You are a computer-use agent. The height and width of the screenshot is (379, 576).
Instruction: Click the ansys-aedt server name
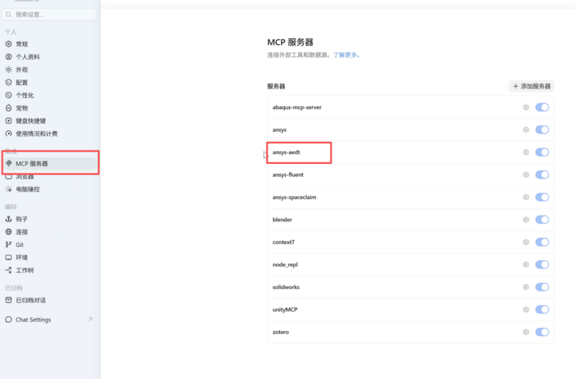pos(286,152)
